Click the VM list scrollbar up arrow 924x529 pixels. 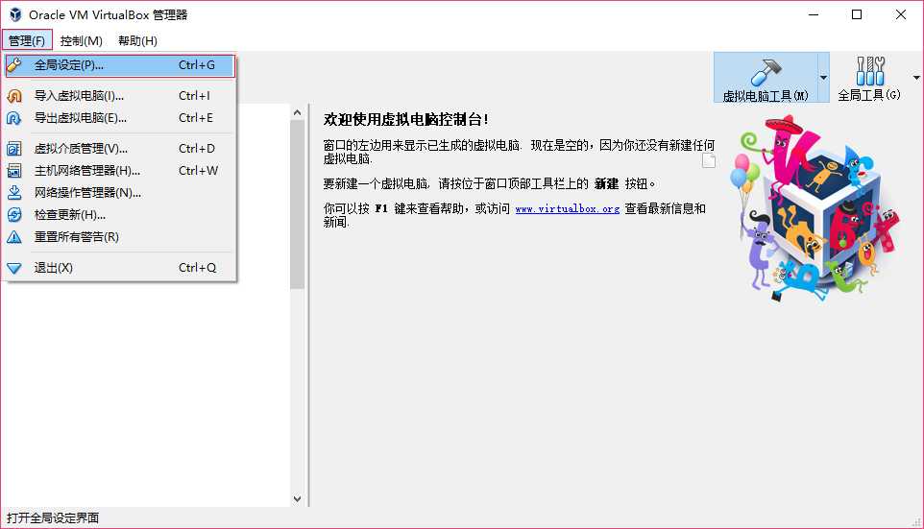[297, 112]
